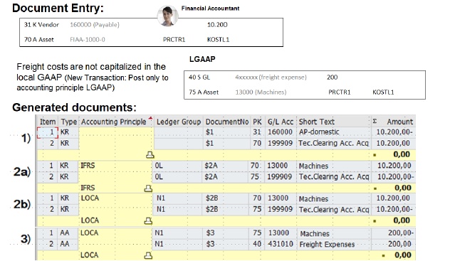This screenshot has width=450, height=261.
Task: Click the '0,00' total below the $1 document
Action: coord(402,155)
